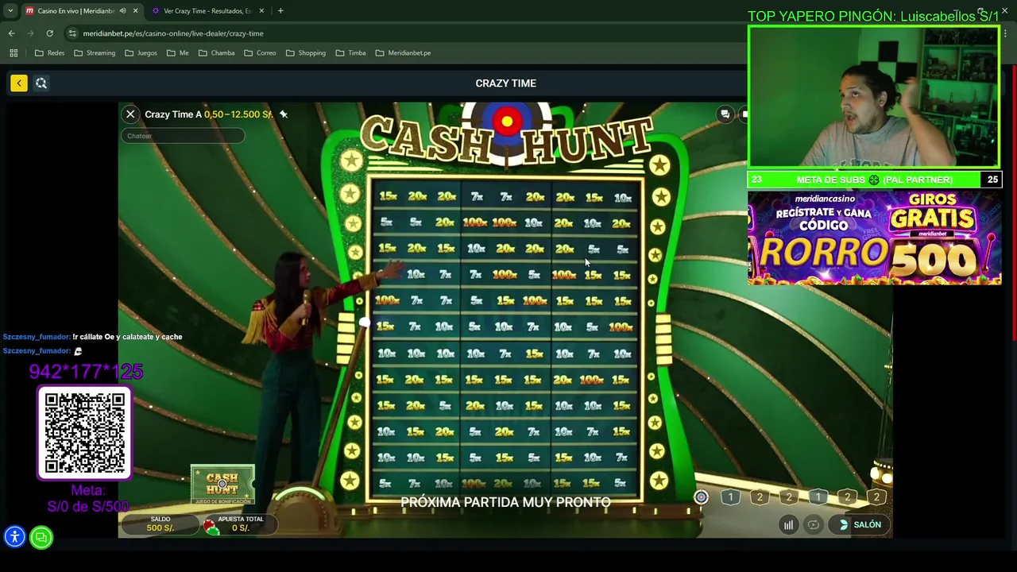Mute the Casino En vivo tab audio
Image resolution: width=1017 pixels, height=572 pixels.
tap(122, 11)
